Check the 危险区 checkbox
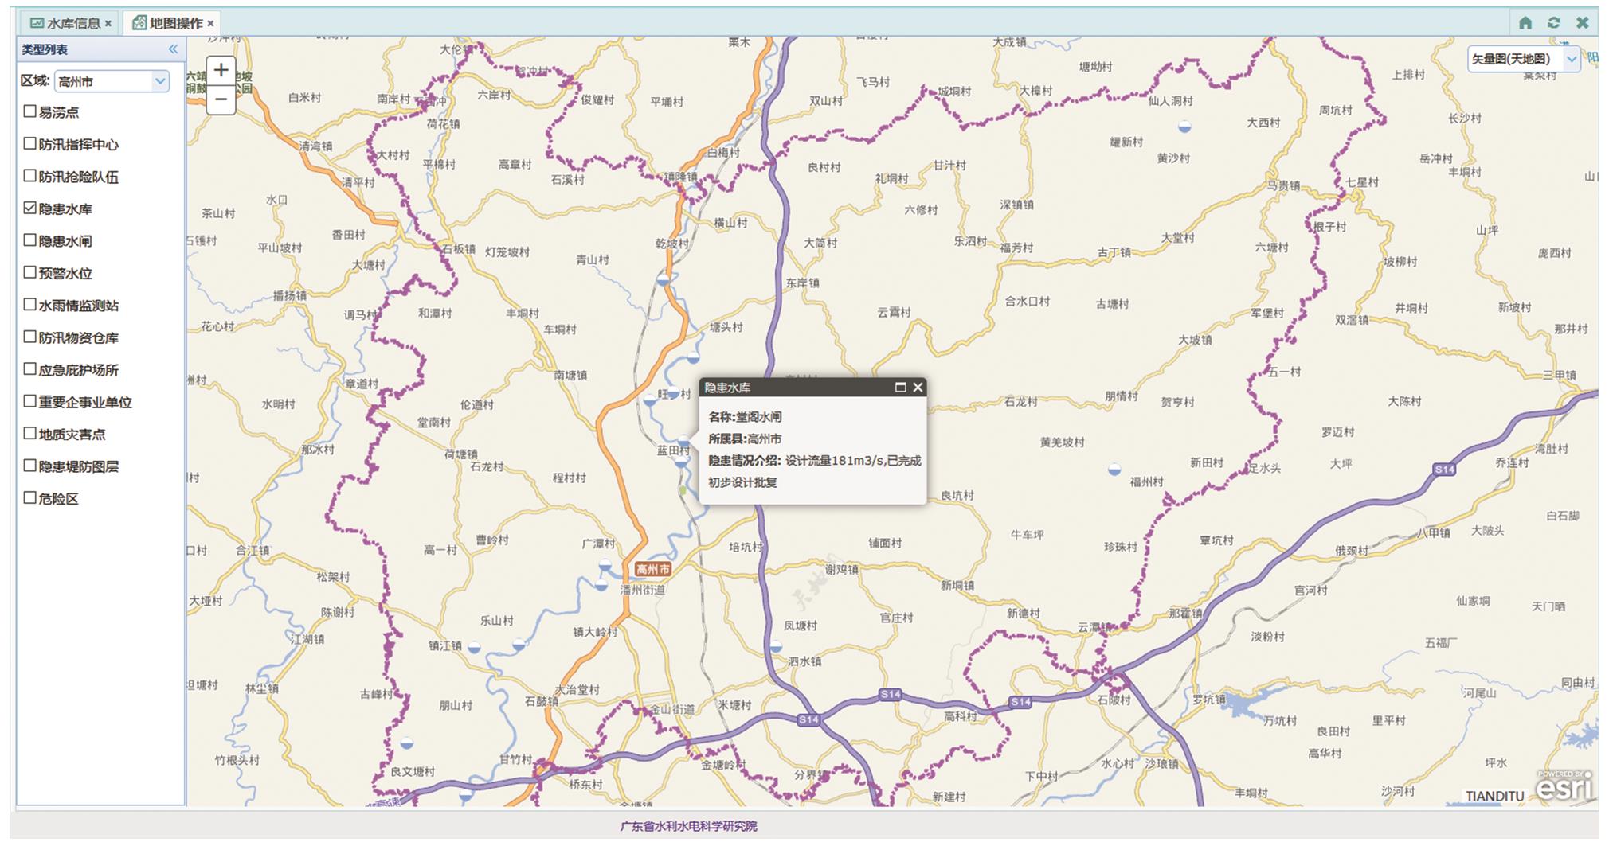1609x846 pixels. click(30, 498)
